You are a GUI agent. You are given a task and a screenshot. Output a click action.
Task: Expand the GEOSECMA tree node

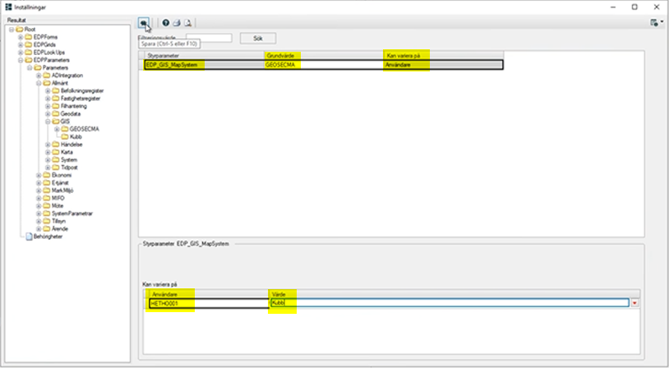pyautogui.click(x=57, y=129)
